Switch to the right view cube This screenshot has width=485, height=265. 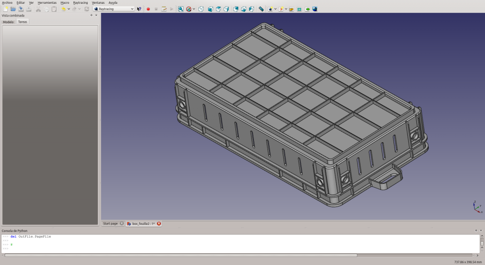coord(226,9)
